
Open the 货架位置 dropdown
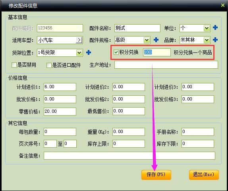pyautogui.click(x=79, y=53)
